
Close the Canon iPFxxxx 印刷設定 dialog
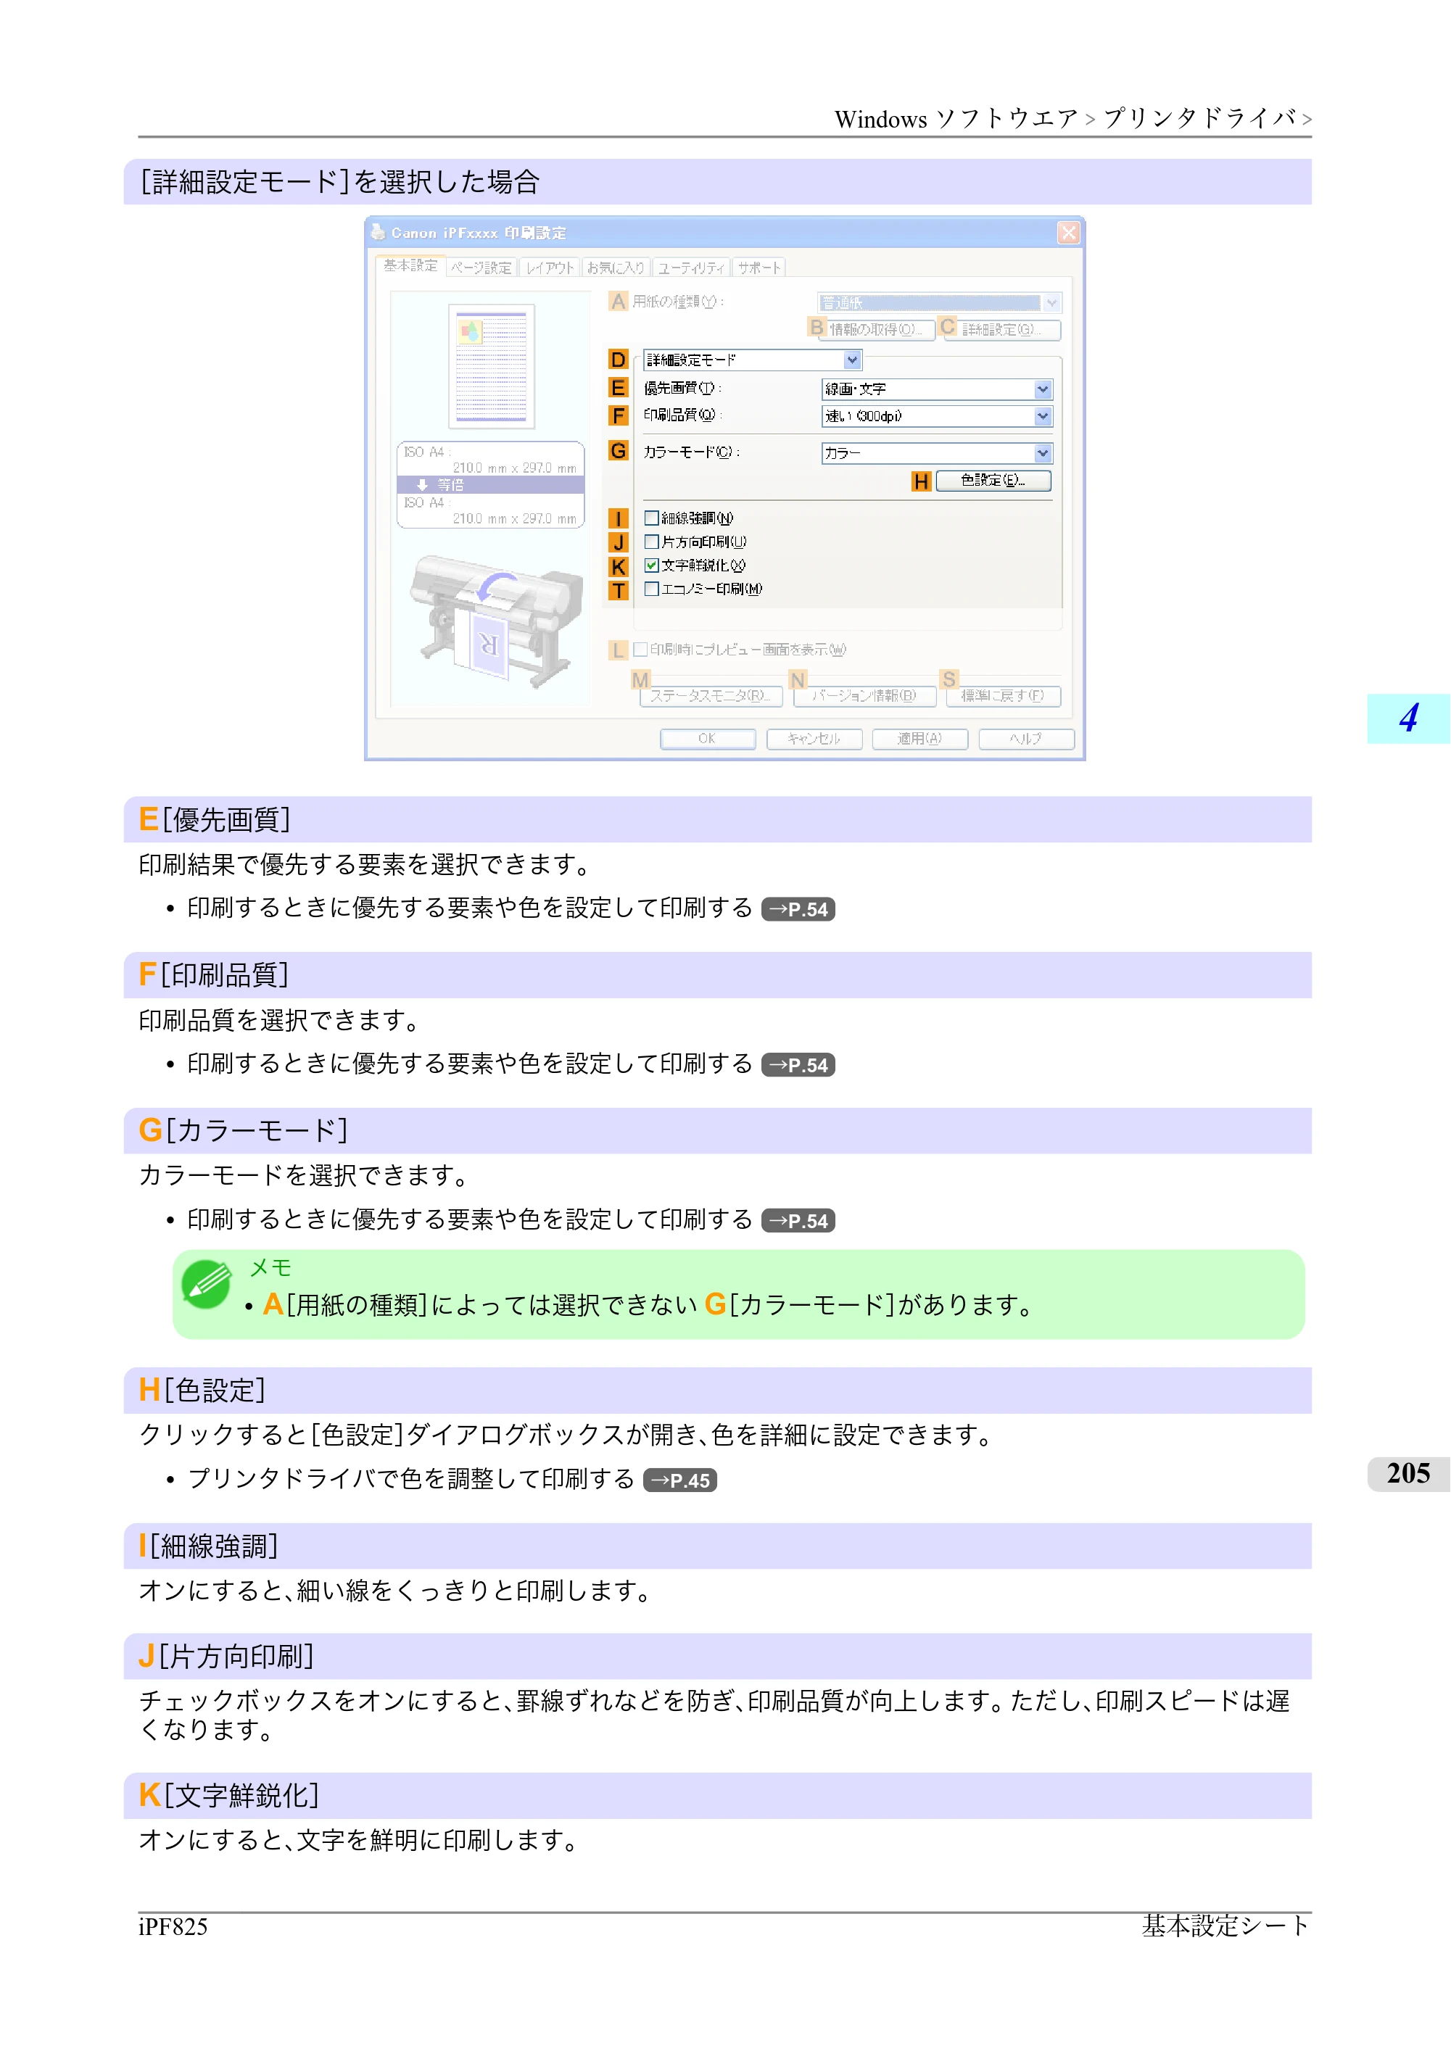1067,233
